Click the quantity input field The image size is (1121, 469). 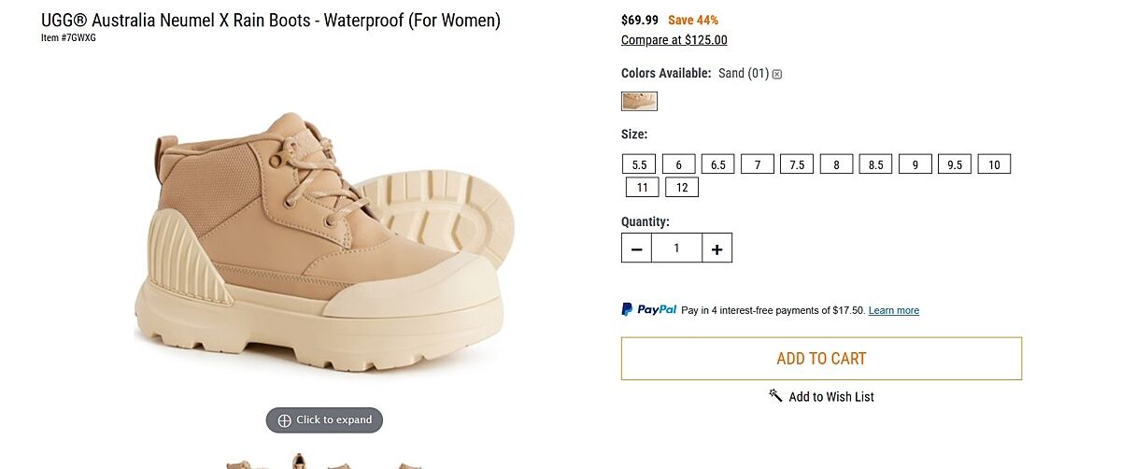point(676,249)
